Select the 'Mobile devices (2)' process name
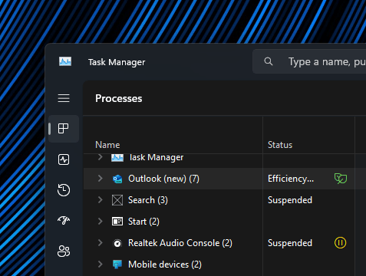This screenshot has width=366, height=276. coord(165,264)
